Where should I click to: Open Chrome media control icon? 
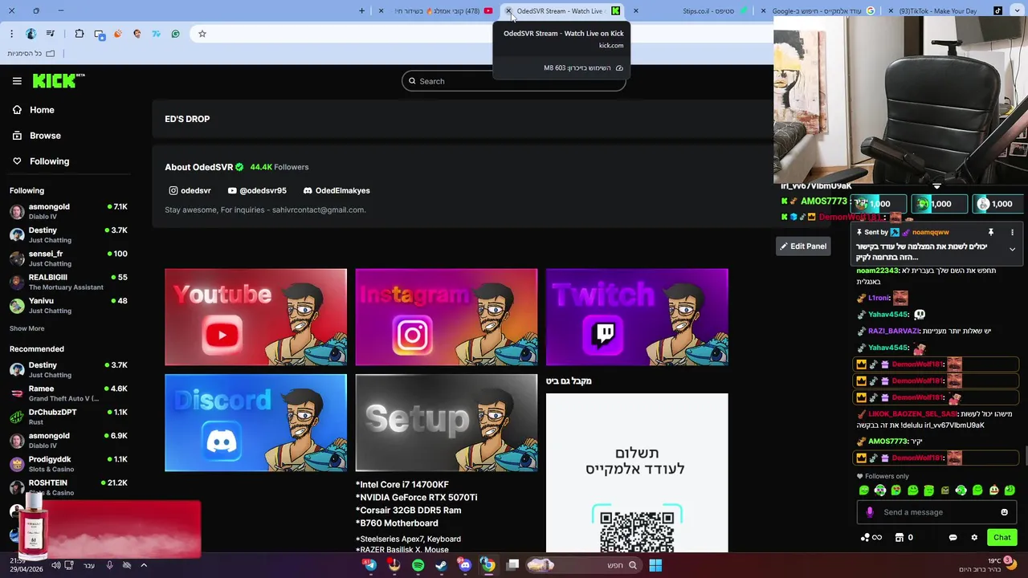pyautogui.click(x=51, y=34)
